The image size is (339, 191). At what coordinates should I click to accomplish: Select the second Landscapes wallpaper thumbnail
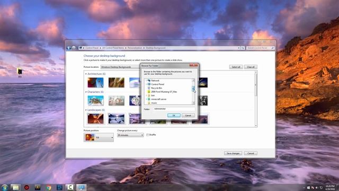[x=117, y=119]
